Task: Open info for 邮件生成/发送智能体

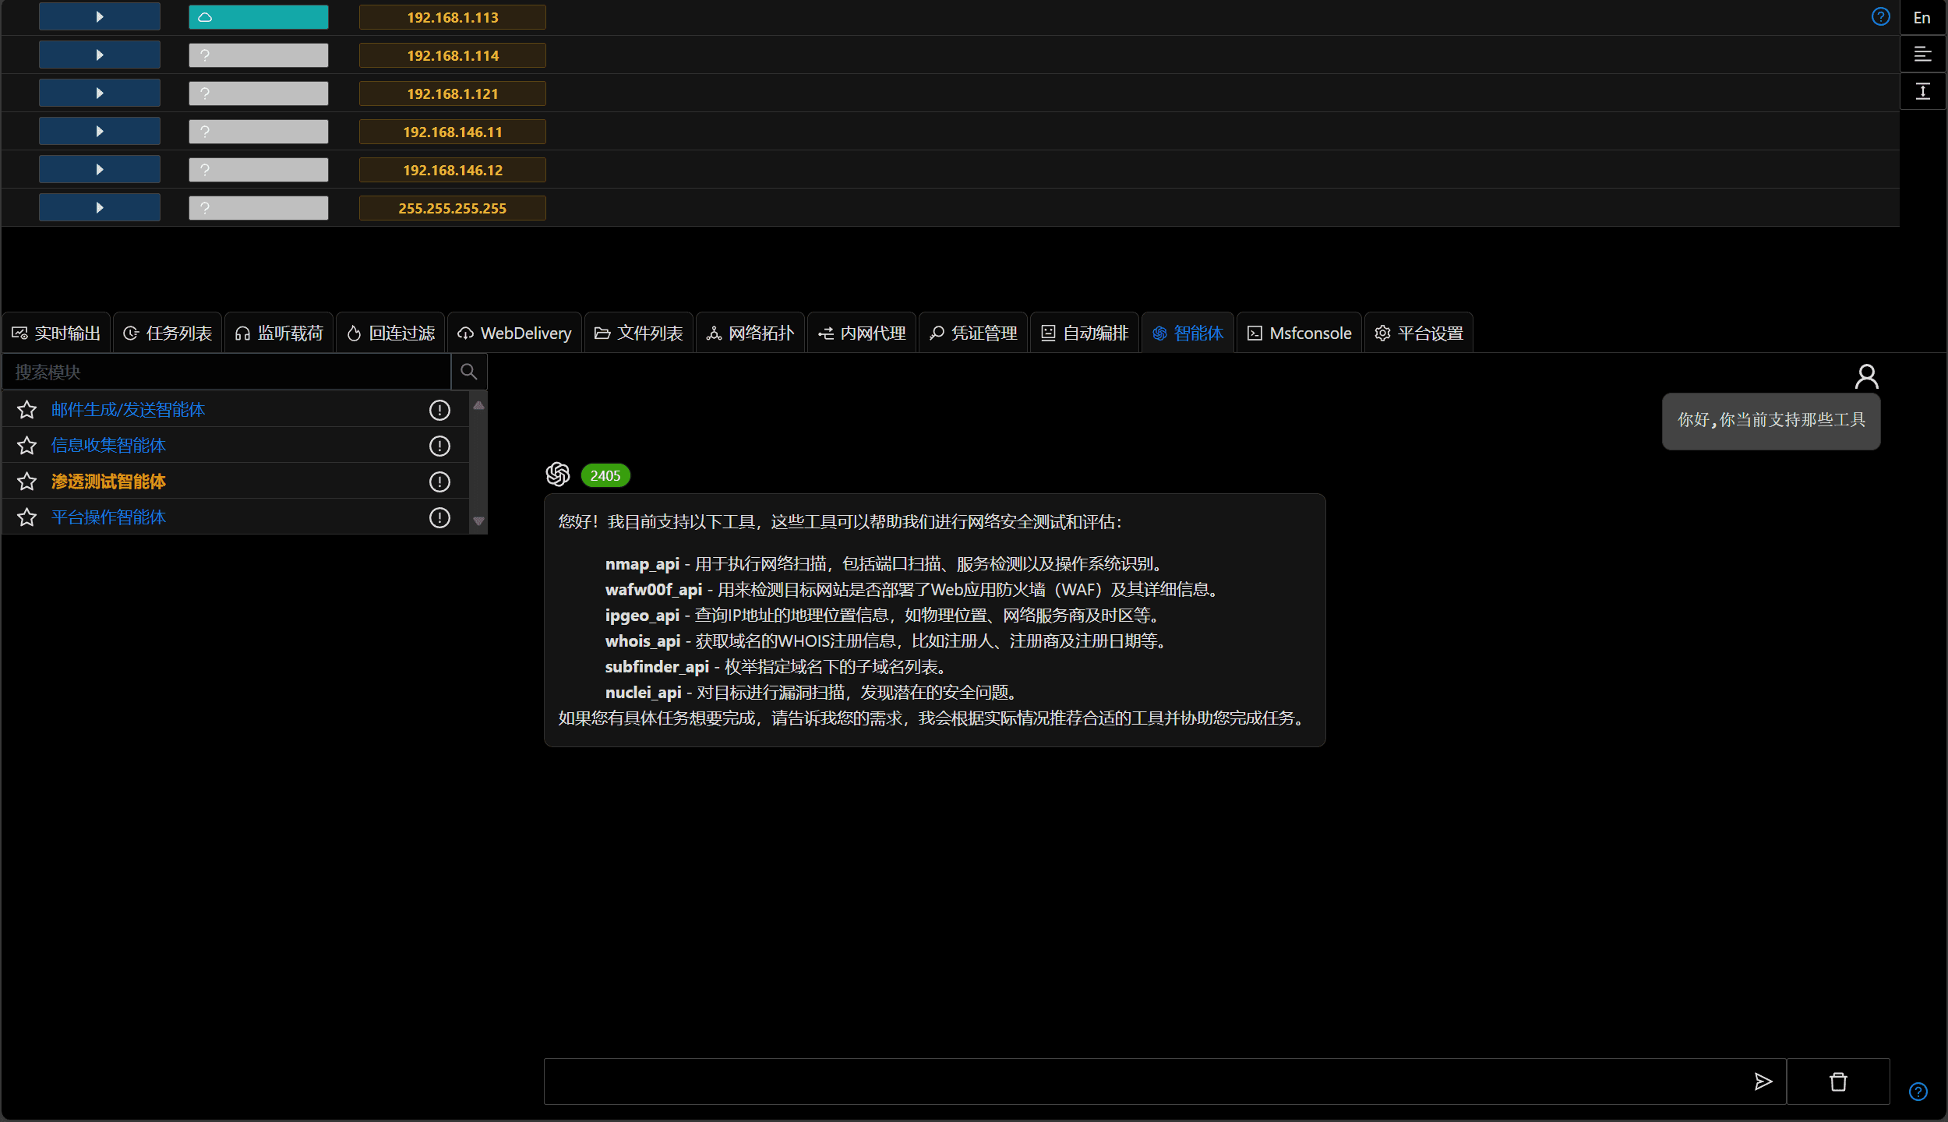Action: pos(439,410)
